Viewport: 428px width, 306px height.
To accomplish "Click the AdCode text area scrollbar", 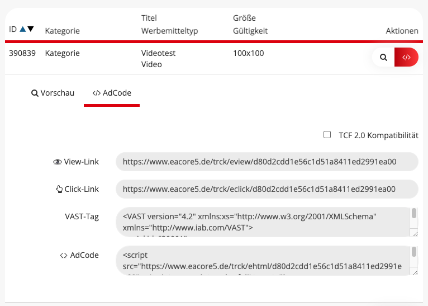I will pos(414,252).
